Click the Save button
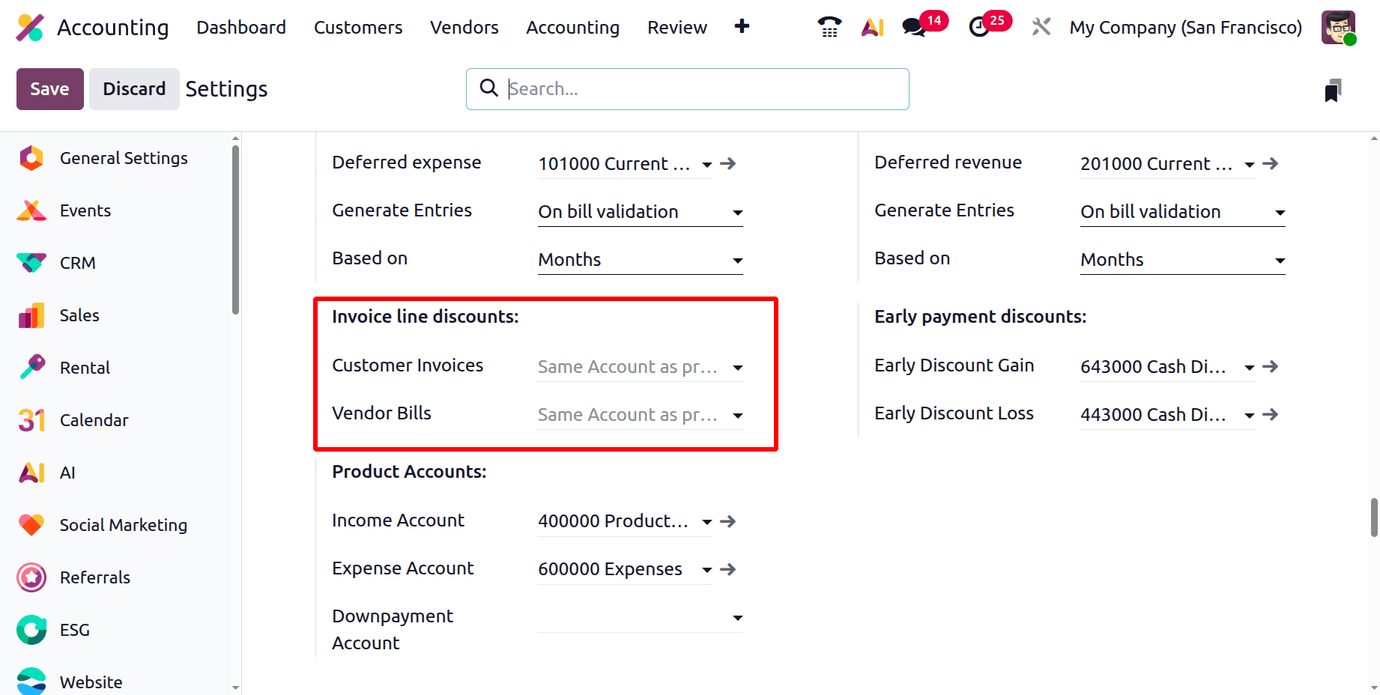Image resolution: width=1380 pixels, height=695 pixels. (x=49, y=88)
